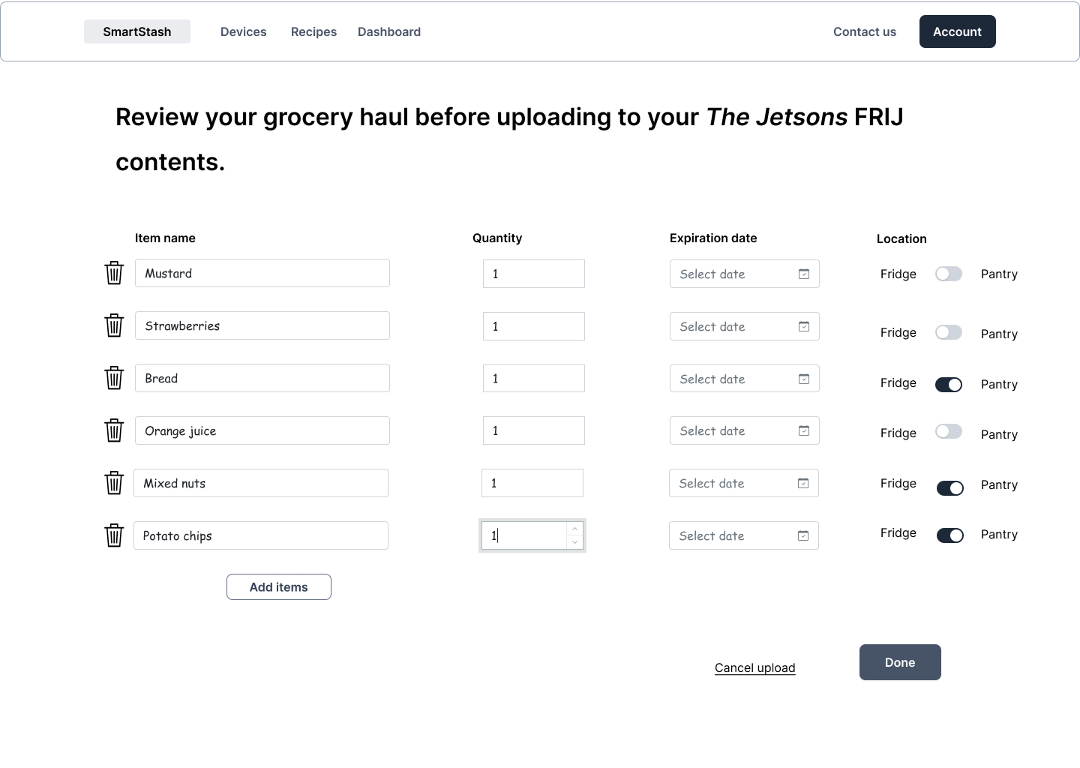This screenshot has width=1080, height=768.
Task: Toggle Mustard location switch to Pantry
Action: [949, 274]
